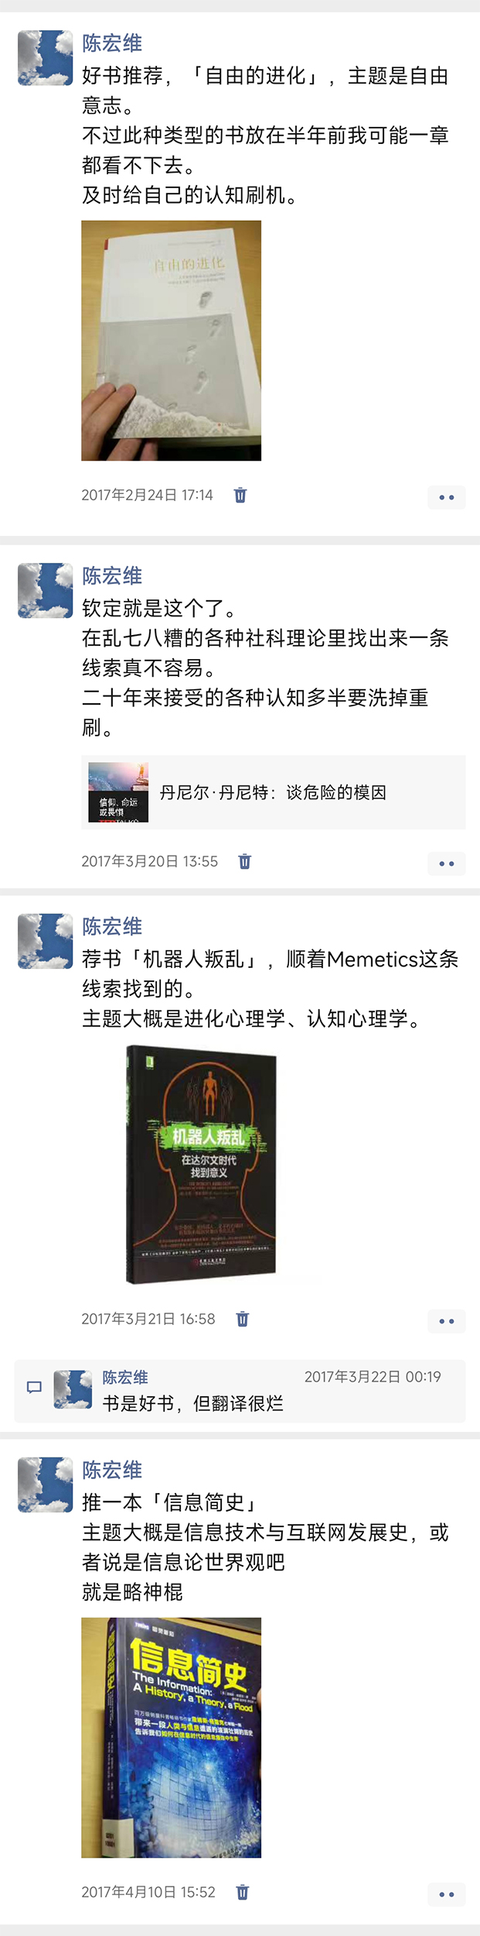This screenshot has width=480, height=1936.
Task: Tap the avatar on the first post
Action: 46,58
